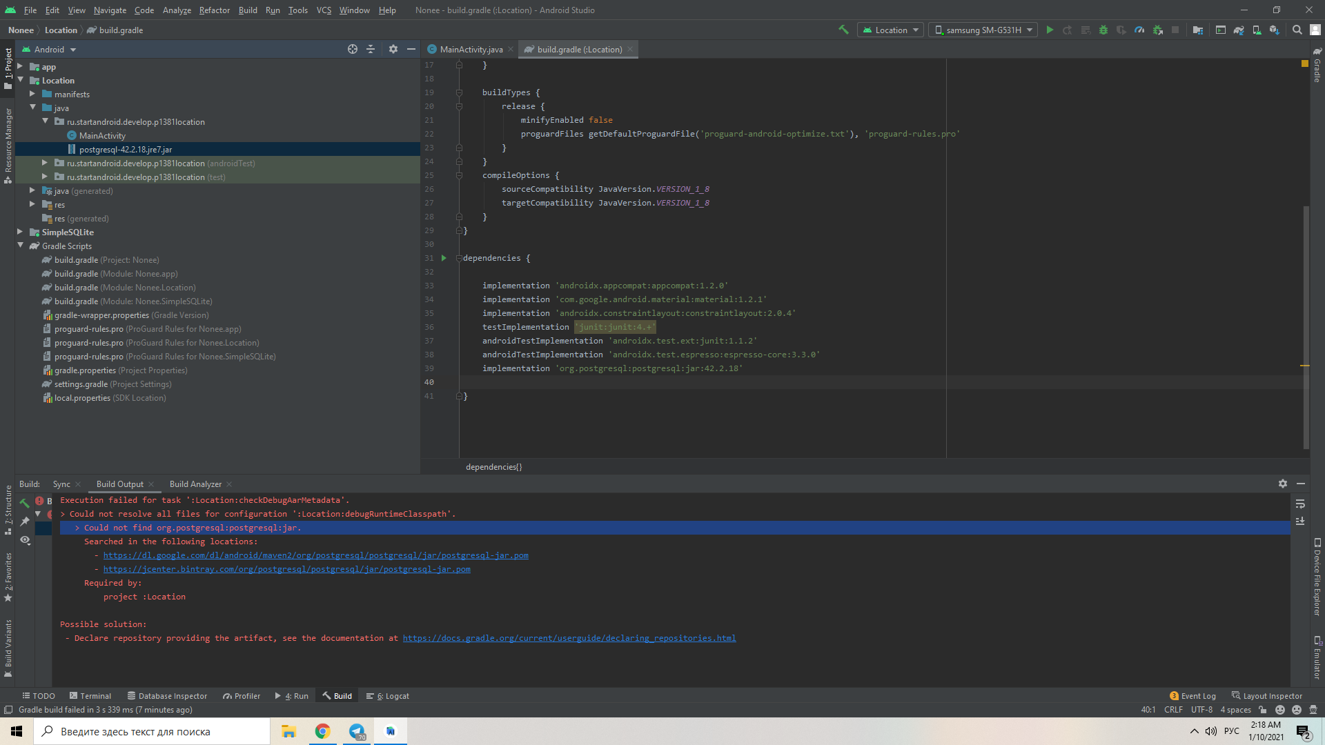Expand the app module node
1325x745 pixels.
coord(20,66)
